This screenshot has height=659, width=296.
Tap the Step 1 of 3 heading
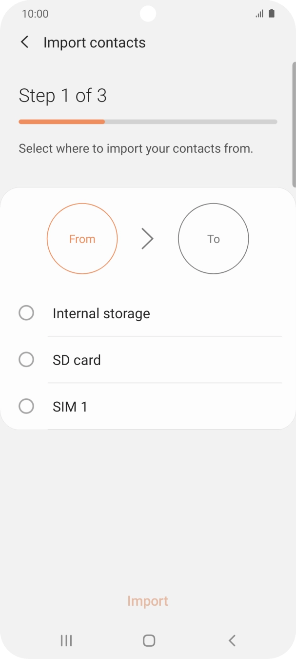[x=62, y=95]
